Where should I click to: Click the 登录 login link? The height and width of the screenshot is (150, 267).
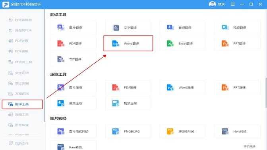coord(221,4)
